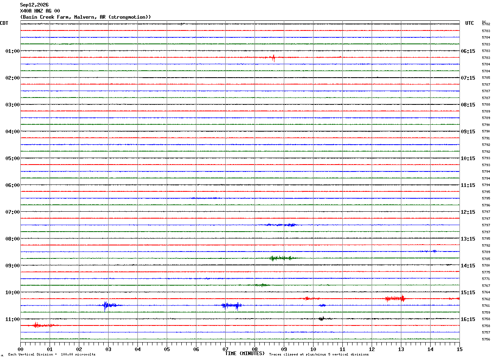This screenshot has height=360, width=492.
Task: Click the Sep12,2026 date text
Action: pos(34,5)
